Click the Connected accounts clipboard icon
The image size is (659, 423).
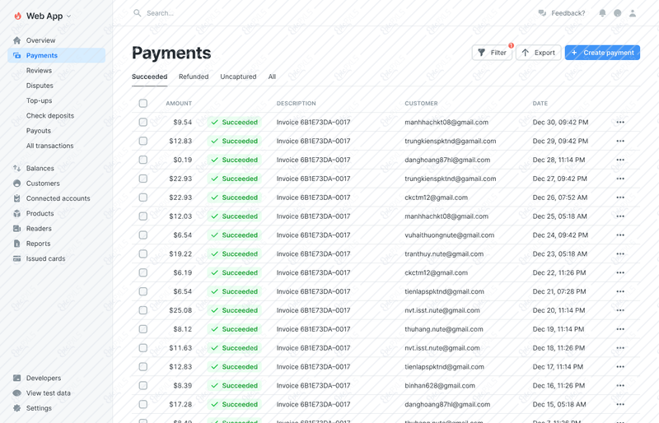(16, 198)
